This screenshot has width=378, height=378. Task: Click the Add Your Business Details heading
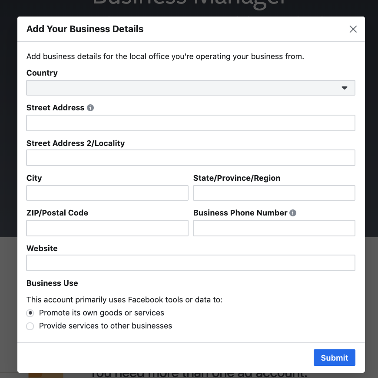coord(85,29)
